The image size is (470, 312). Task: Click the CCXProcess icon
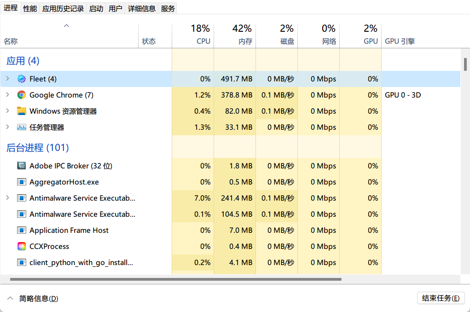click(22, 246)
